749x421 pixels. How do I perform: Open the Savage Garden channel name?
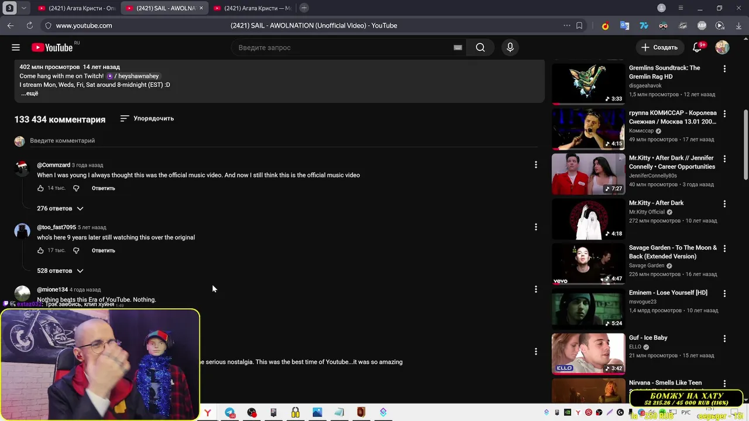click(647, 265)
